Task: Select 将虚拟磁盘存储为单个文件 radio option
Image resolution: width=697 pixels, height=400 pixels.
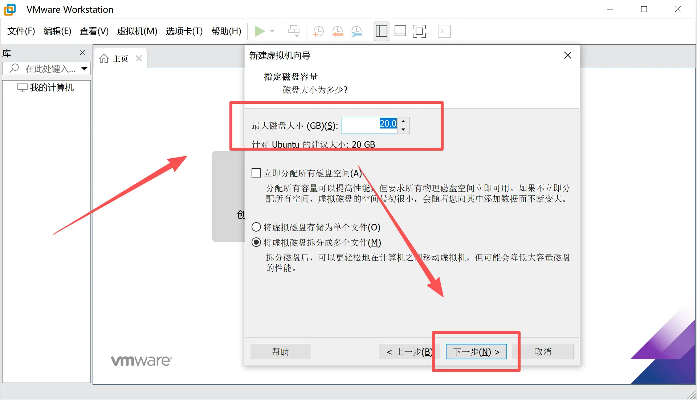Action: click(256, 227)
